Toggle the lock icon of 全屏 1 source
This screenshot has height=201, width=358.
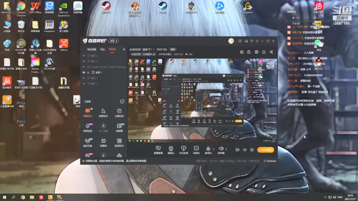coord(88,72)
